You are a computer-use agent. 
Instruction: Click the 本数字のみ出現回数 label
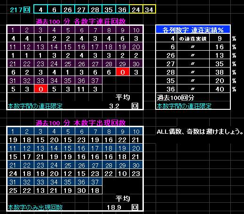coord(35,207)
